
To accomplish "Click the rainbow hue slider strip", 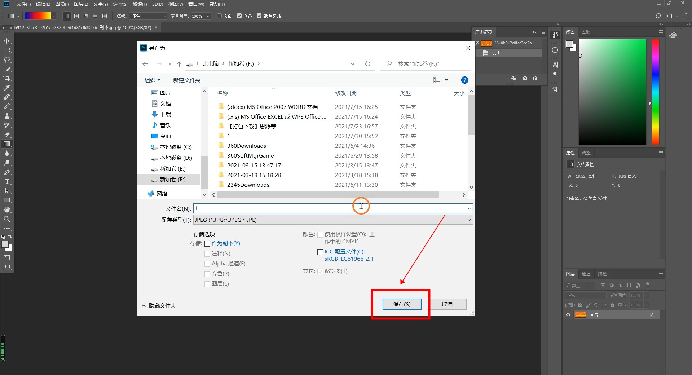I will click(x=655, y=92).
